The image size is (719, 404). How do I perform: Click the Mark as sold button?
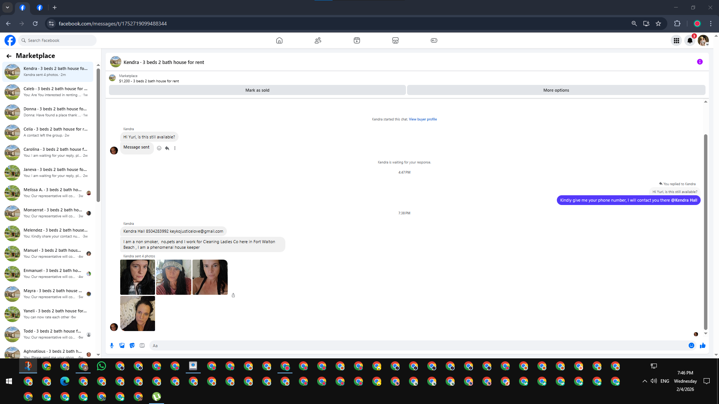click(x=257, y=90)
